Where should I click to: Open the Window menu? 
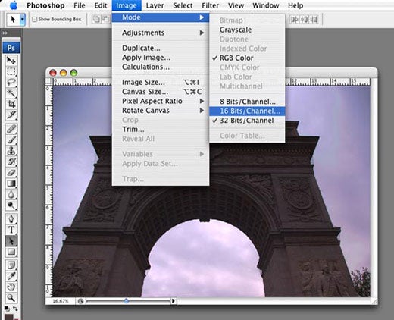[x=266, y=5]
